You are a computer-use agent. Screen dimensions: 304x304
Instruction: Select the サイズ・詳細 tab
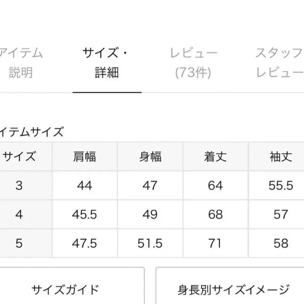pyautogui.click(x=107, y=63)
